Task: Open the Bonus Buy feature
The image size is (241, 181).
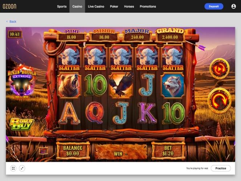Action: point(22,124)
